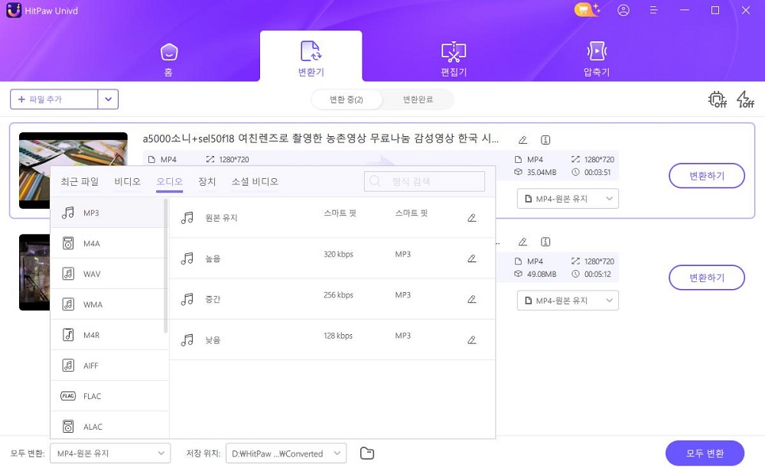Open the 비디오 format category tab
The width and height of the screenshot is (765, 471).
pos(127,181)
